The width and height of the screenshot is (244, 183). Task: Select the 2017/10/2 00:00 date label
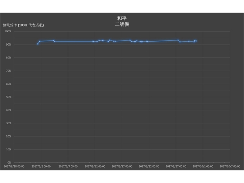pyautogui.click(x=203, y=166)
